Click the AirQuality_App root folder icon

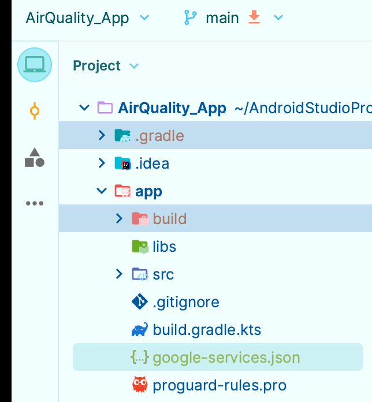(x=105, y=107)
